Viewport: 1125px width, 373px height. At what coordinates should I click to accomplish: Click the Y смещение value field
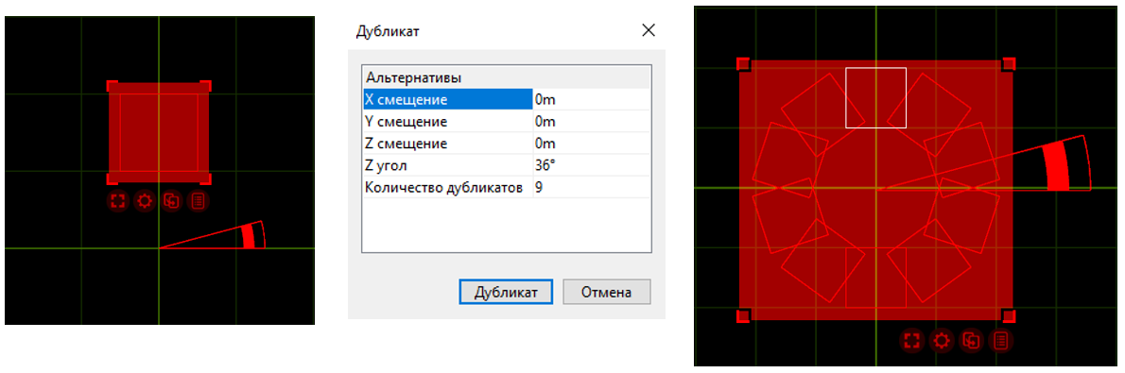[591, 121]
